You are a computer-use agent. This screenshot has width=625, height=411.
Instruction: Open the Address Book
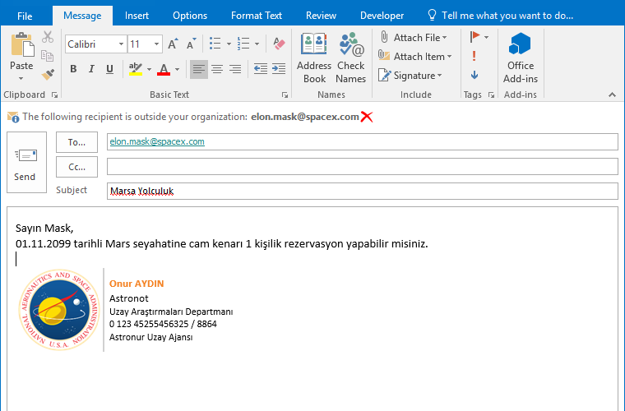click(x=314, y=58)
